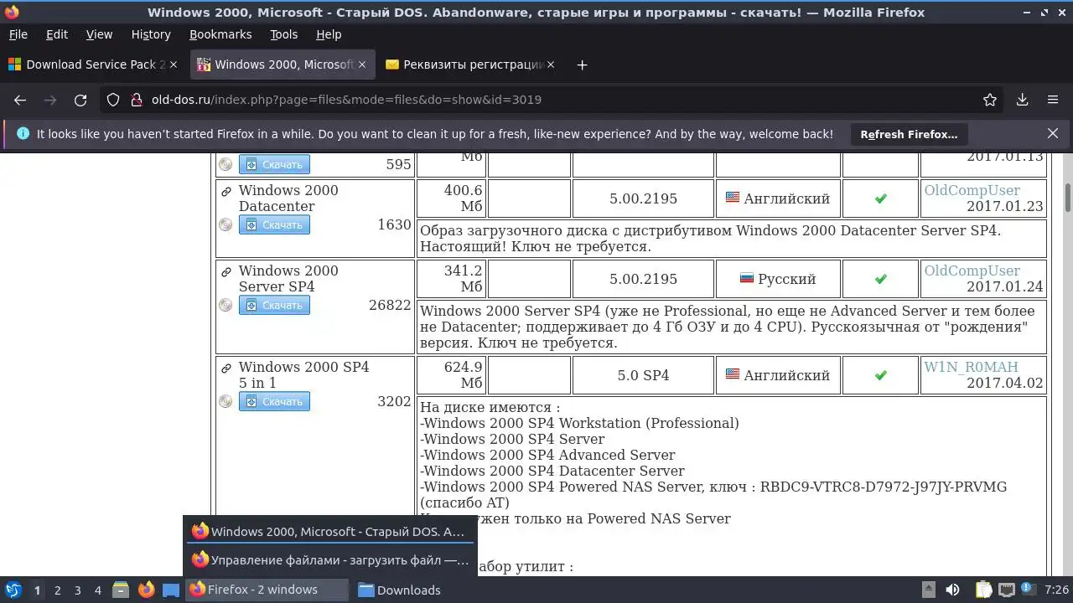Click the link chain icon next to Windows 2000 Datacenter
Image resolution: width=1073 pixels, height=603 pixels.
(225, 191)
